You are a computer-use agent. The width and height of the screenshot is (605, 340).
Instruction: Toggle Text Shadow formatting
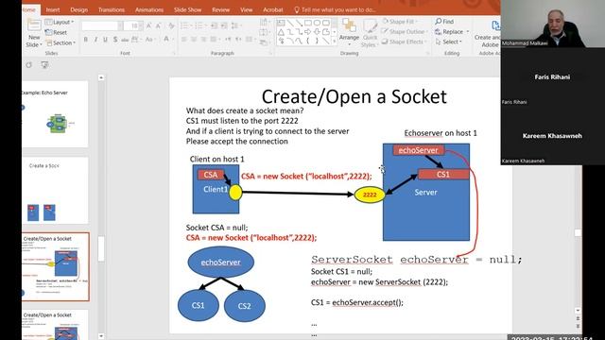click(x=115, y=40)
